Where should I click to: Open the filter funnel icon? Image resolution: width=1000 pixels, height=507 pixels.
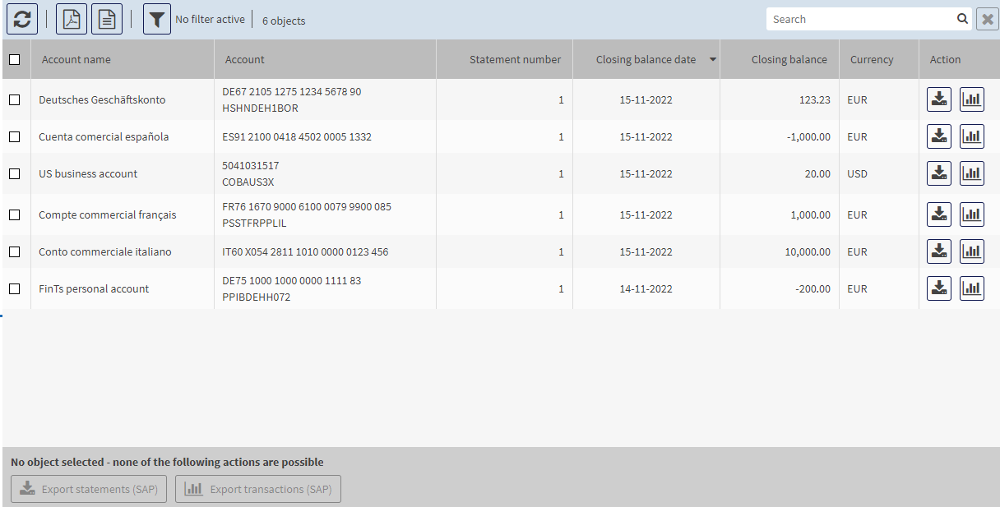click(157, 19)
